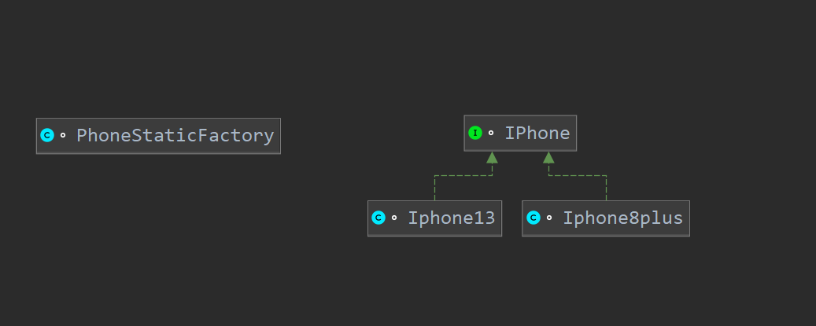Image resolution: width=816 pixels, height=326 pixels.
Task: Click the horizontal dashed segment of Iphone8plus's connector
Action: [578, 175]
